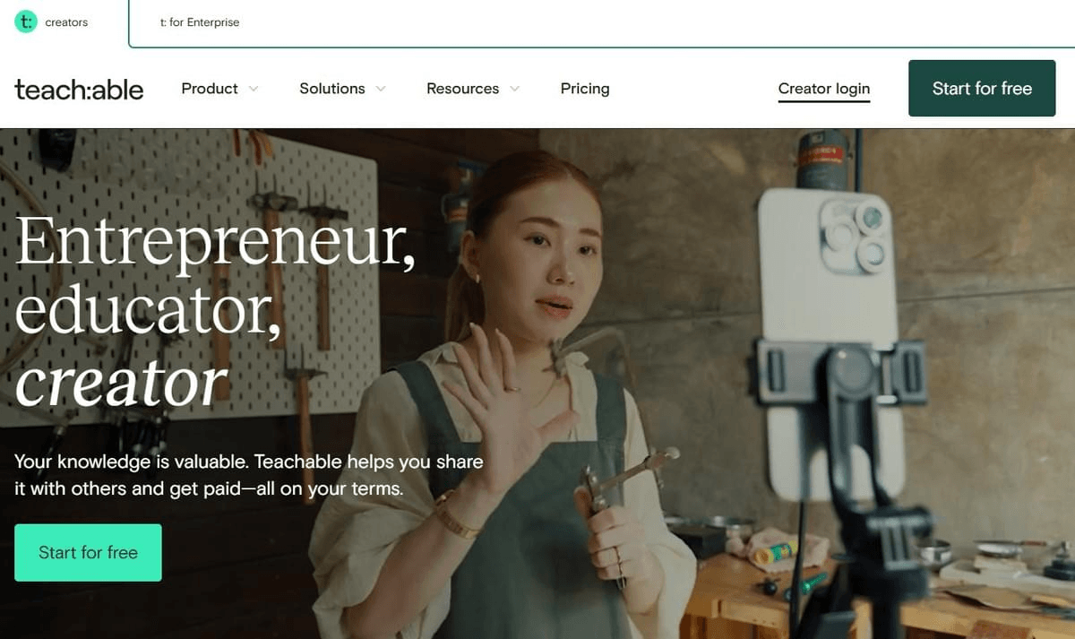
Task: Click the green t: creators logo icon
Action: tap(25, 22)
